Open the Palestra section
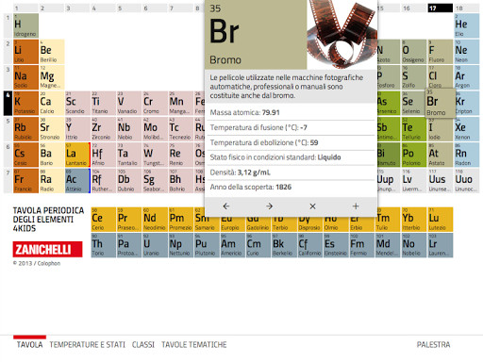This screenshot has width=483, height=362. pos(433,345)
